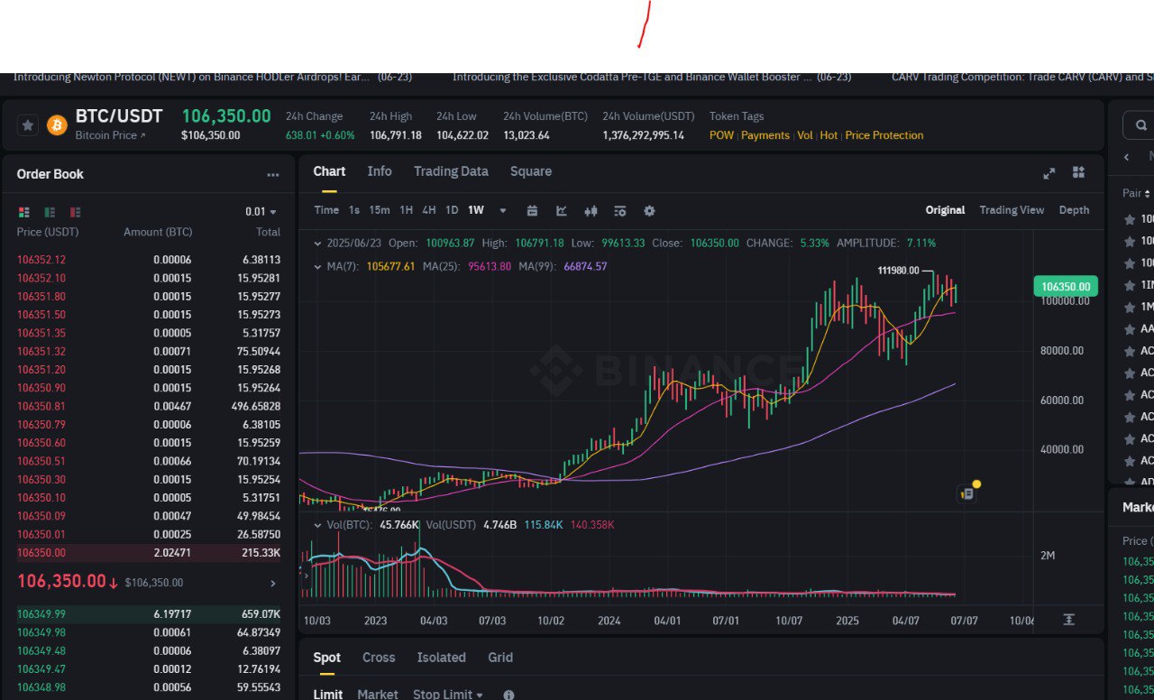The width and height of the screenshot is (1154, 700).
Task: Open the Stop Limit order dropdown
Action: click(448, 694)
